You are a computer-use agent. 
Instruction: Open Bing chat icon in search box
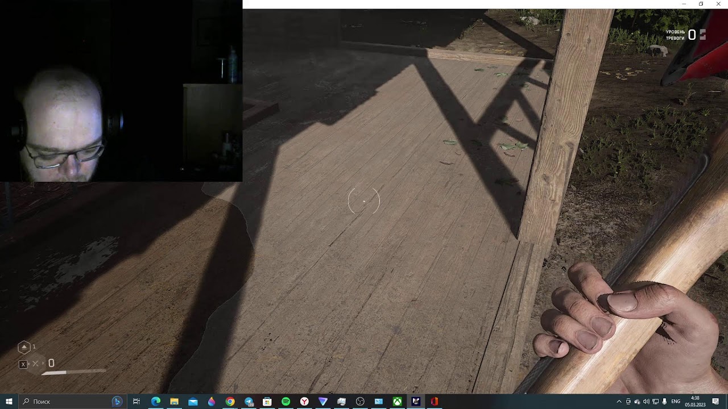117,402
